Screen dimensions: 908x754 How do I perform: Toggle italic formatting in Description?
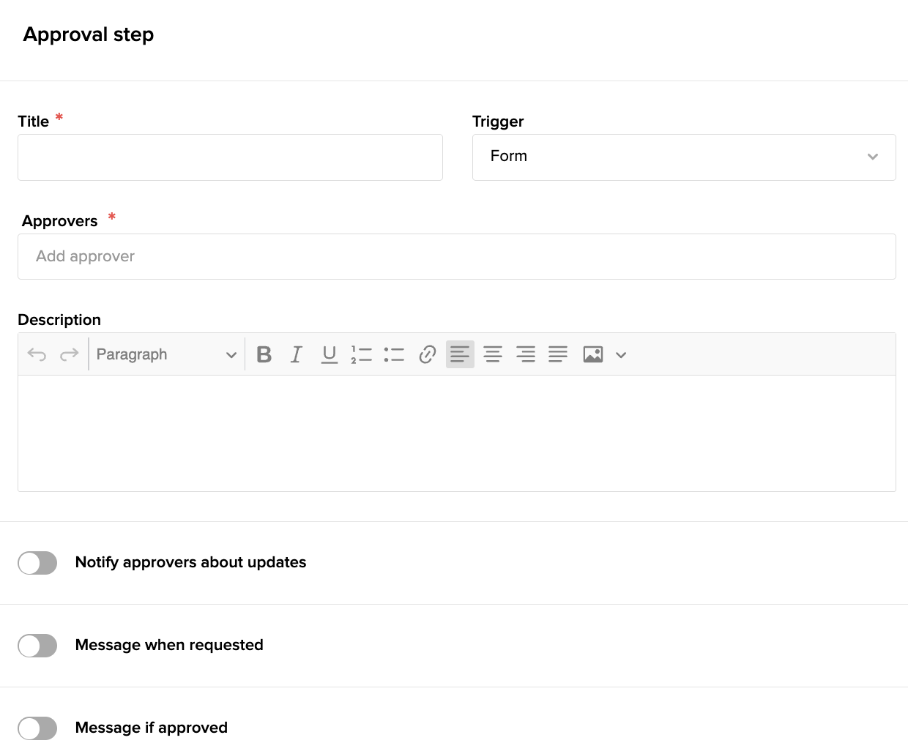pyautogui.click(x=297, y=354)
